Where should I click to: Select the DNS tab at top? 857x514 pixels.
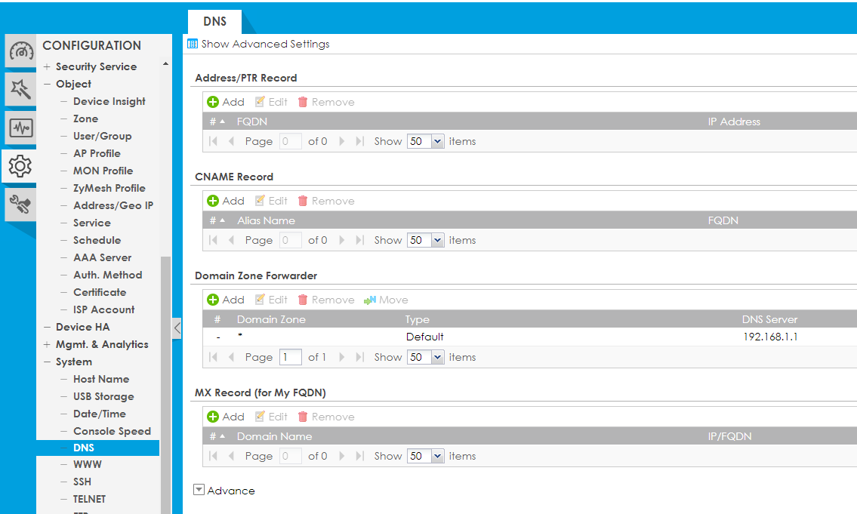(x=214, y=22)
